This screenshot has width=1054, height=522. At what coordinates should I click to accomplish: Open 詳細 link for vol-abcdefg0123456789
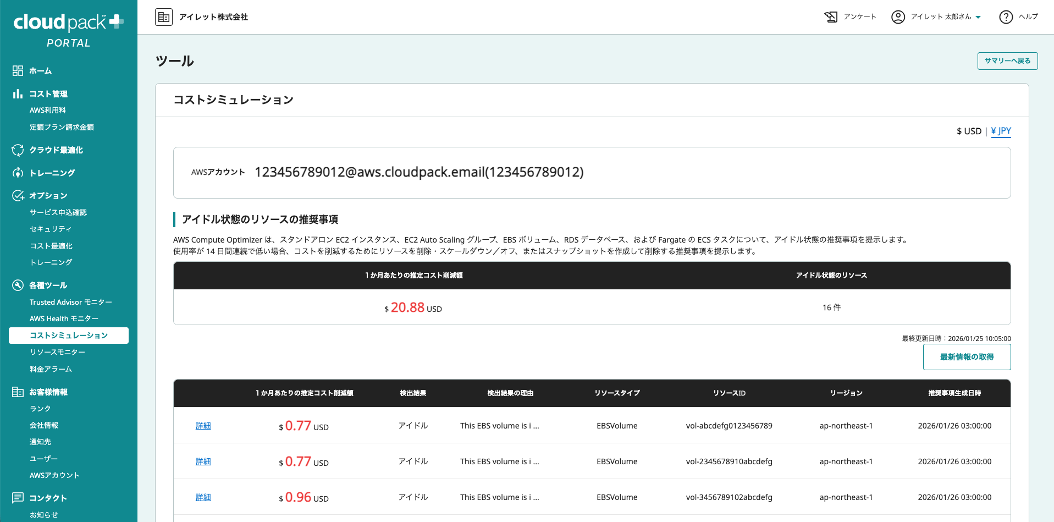203,426
